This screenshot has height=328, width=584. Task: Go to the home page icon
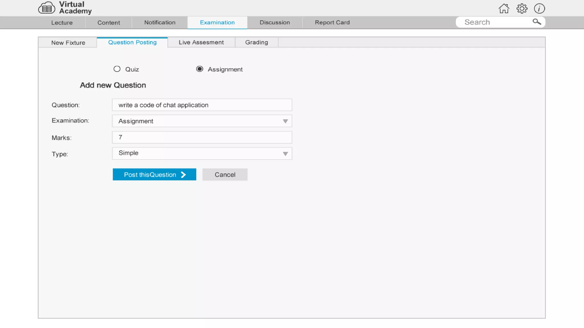504,9
